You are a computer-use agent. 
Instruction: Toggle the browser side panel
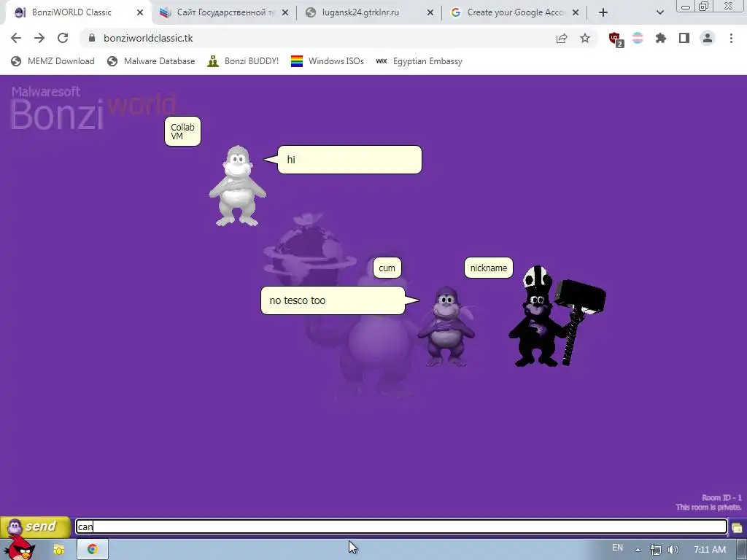(684, 38)
